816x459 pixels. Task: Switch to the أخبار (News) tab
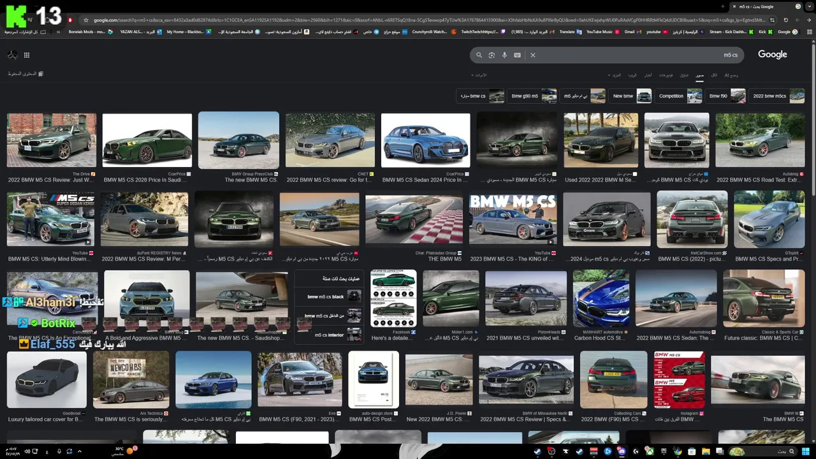point(648,75)
